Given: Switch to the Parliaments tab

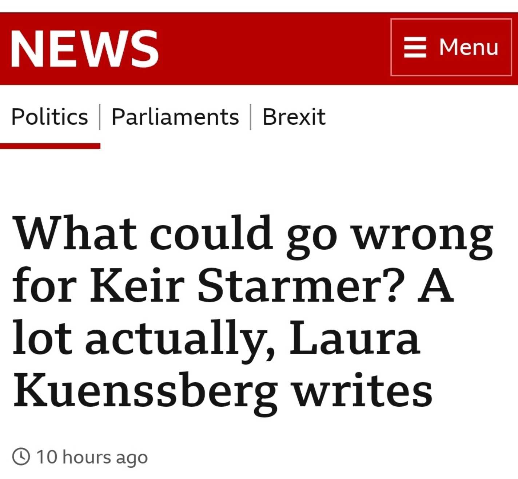Looking at the screenshot, I should tap(175, 117).
